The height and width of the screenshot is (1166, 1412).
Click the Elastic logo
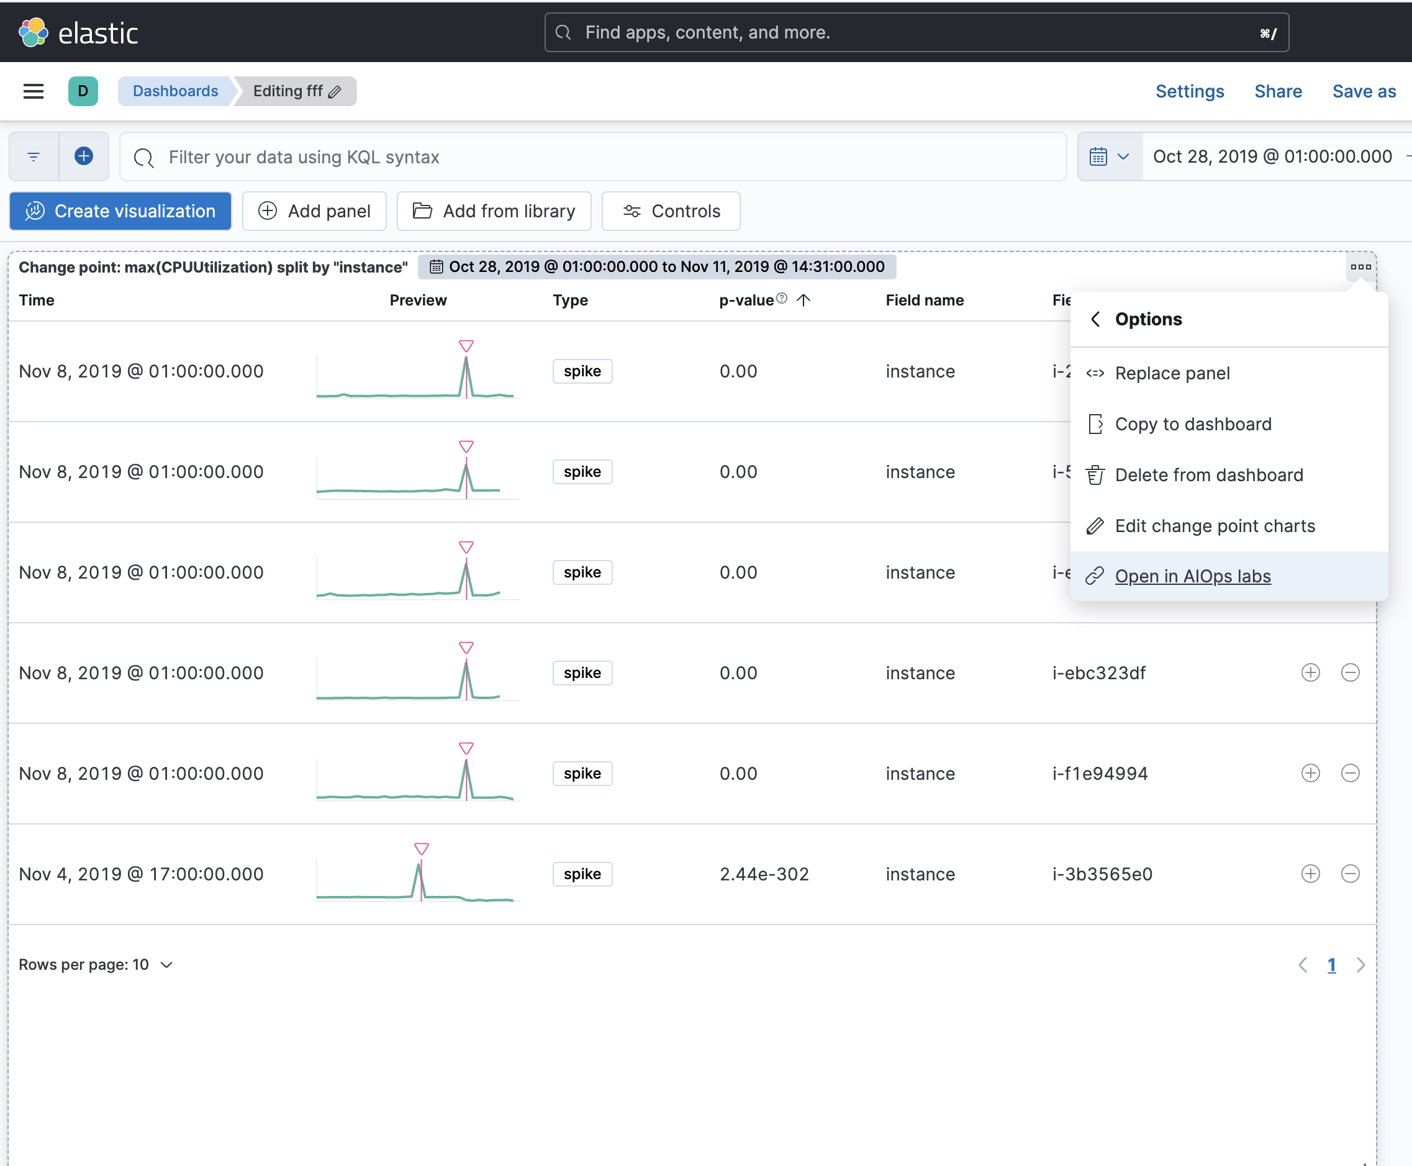pyautogui.click(x=78, y=32)
